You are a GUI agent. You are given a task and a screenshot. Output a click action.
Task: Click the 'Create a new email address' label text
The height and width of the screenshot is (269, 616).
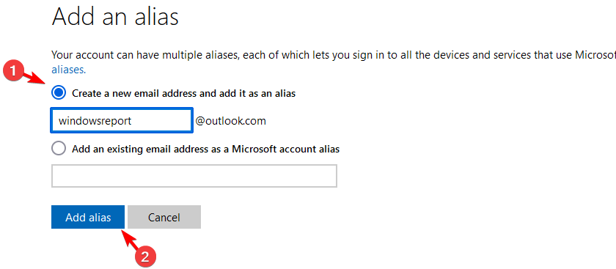(183, 94)
